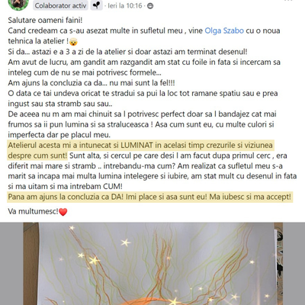Open the 'Ieri la 10:16' timestamp link
The width and height of the screenshot is (305, 305).
tap(125, 5)
